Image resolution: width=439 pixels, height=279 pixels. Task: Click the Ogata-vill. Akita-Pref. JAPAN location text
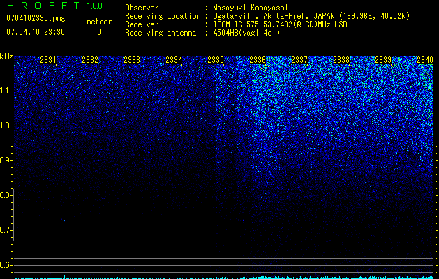pos(311,16)
